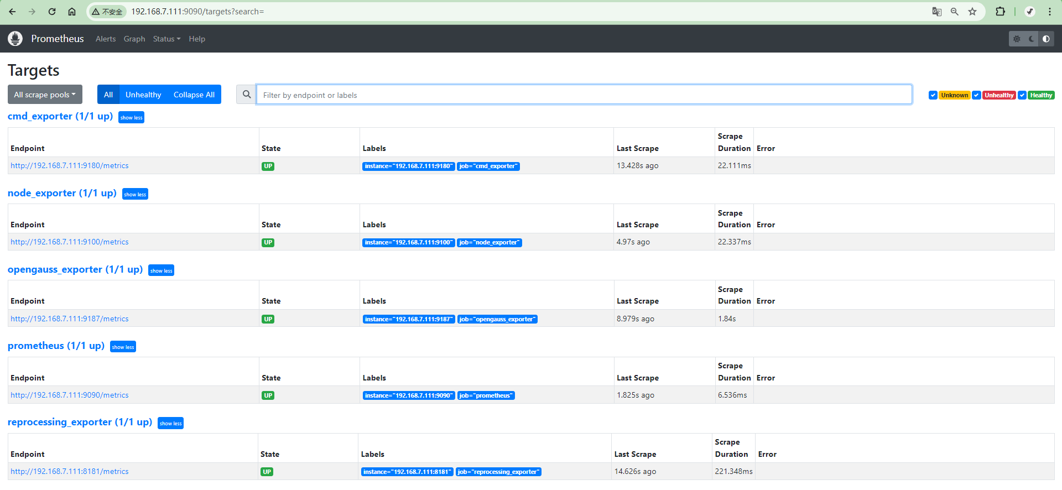Open the translate page icon
Viewport: 1062px width, 490px height.
936,12
